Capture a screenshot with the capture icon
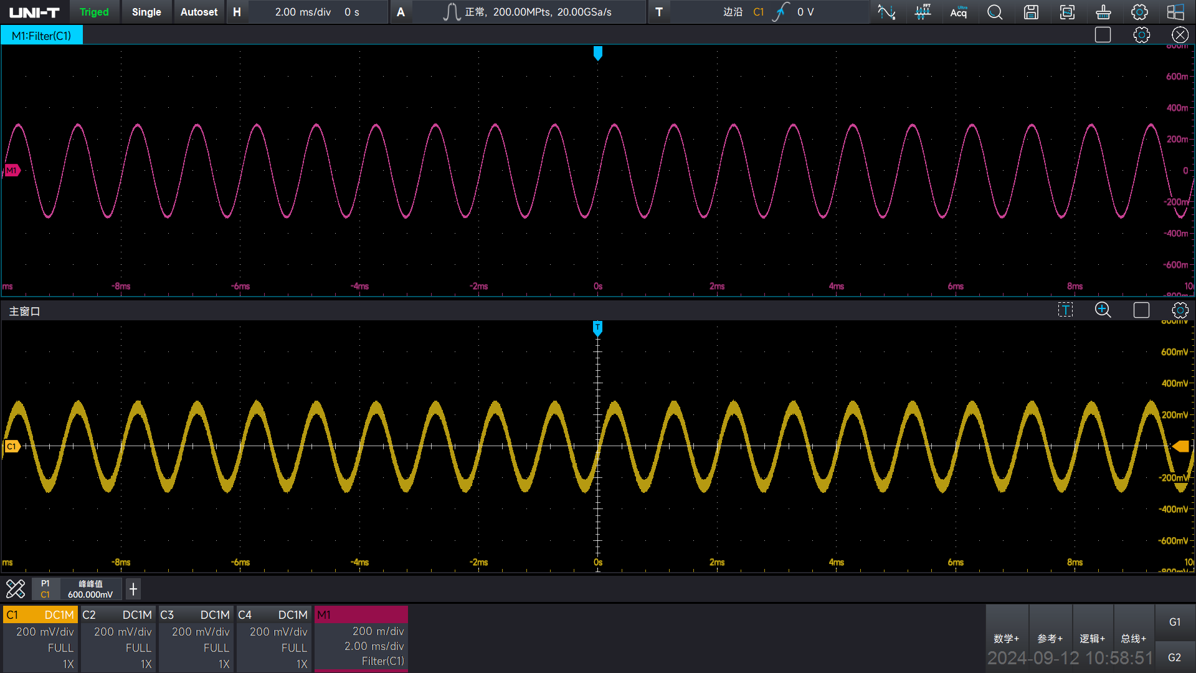Screen dimensions: 1196x673 tap(1067, 12)
